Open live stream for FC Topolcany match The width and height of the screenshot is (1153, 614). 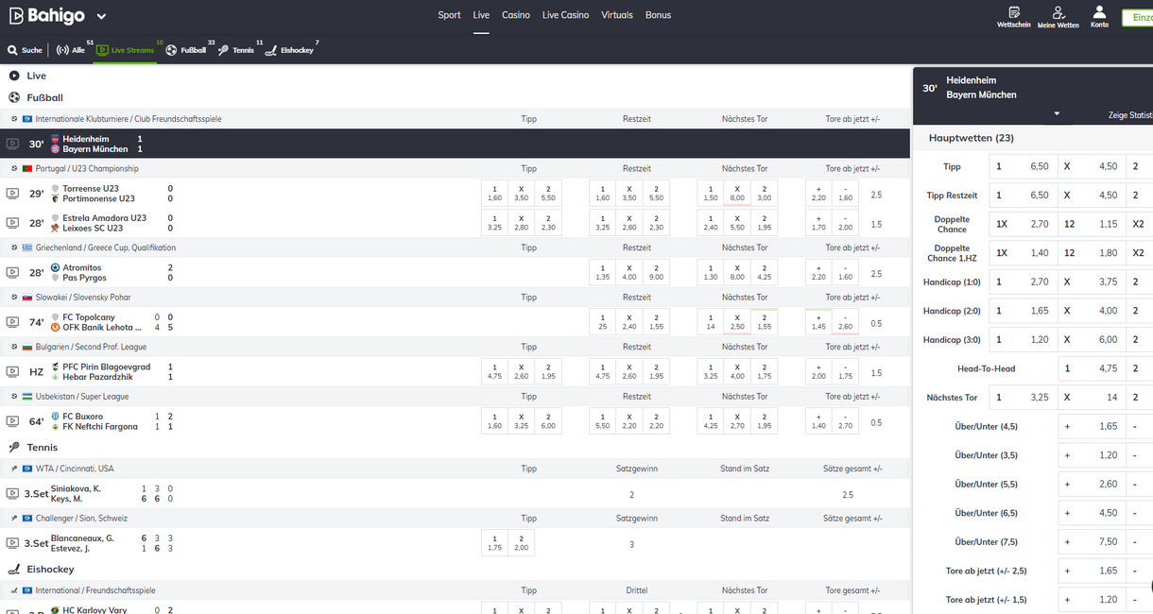click(12, 322)
